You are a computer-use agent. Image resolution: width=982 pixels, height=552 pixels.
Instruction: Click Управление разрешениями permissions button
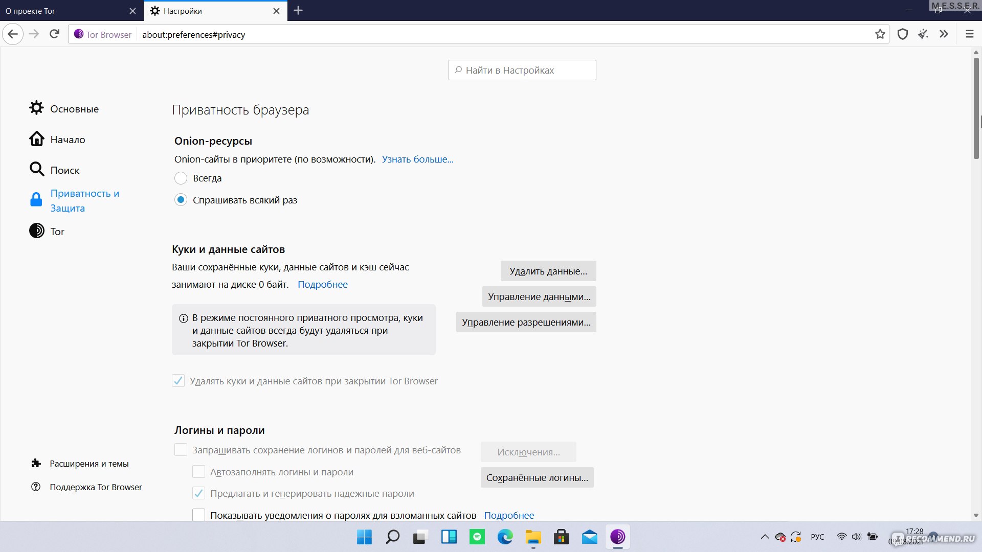526,322
